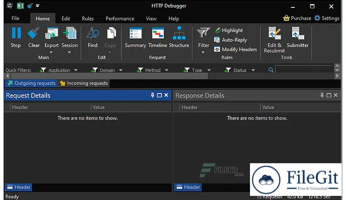Click the Excel export icon in title bar
This screenshot has width=346, height=200.
(x=20, y=6)
